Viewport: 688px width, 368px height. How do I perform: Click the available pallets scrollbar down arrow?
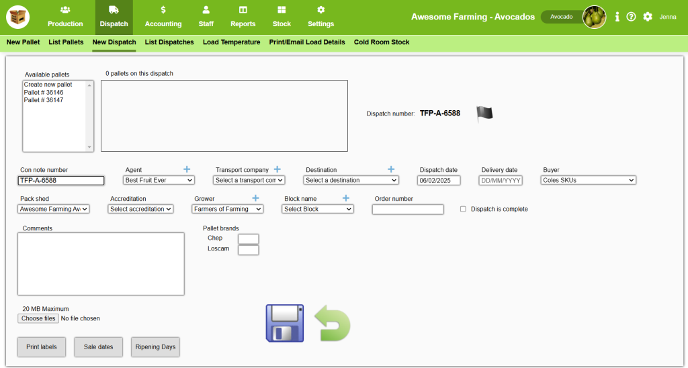click(x=89, y=147)
